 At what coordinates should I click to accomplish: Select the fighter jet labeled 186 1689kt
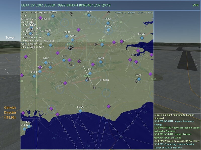click(94, 87)
